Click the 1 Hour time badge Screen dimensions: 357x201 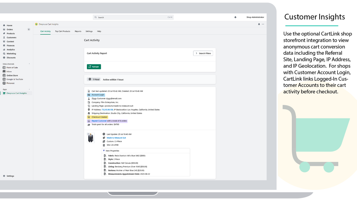coord(94,80)
